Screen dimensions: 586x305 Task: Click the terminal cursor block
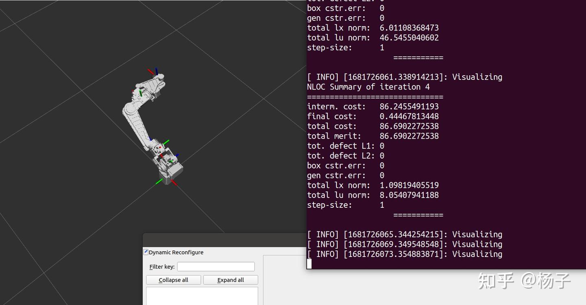[x=309, y=264]
